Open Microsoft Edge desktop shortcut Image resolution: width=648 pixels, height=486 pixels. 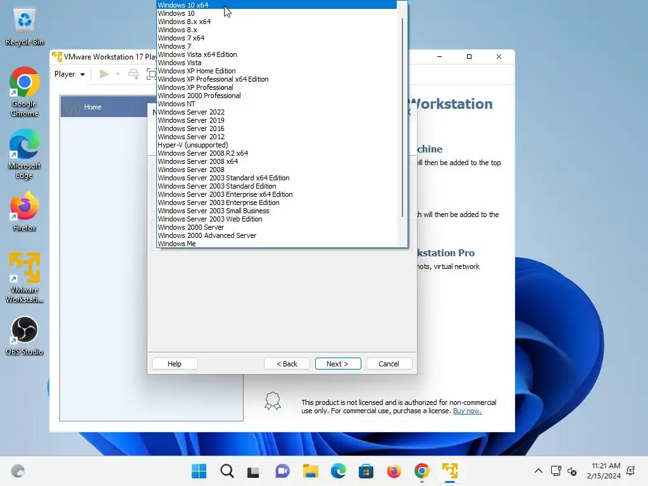[25, 154]
